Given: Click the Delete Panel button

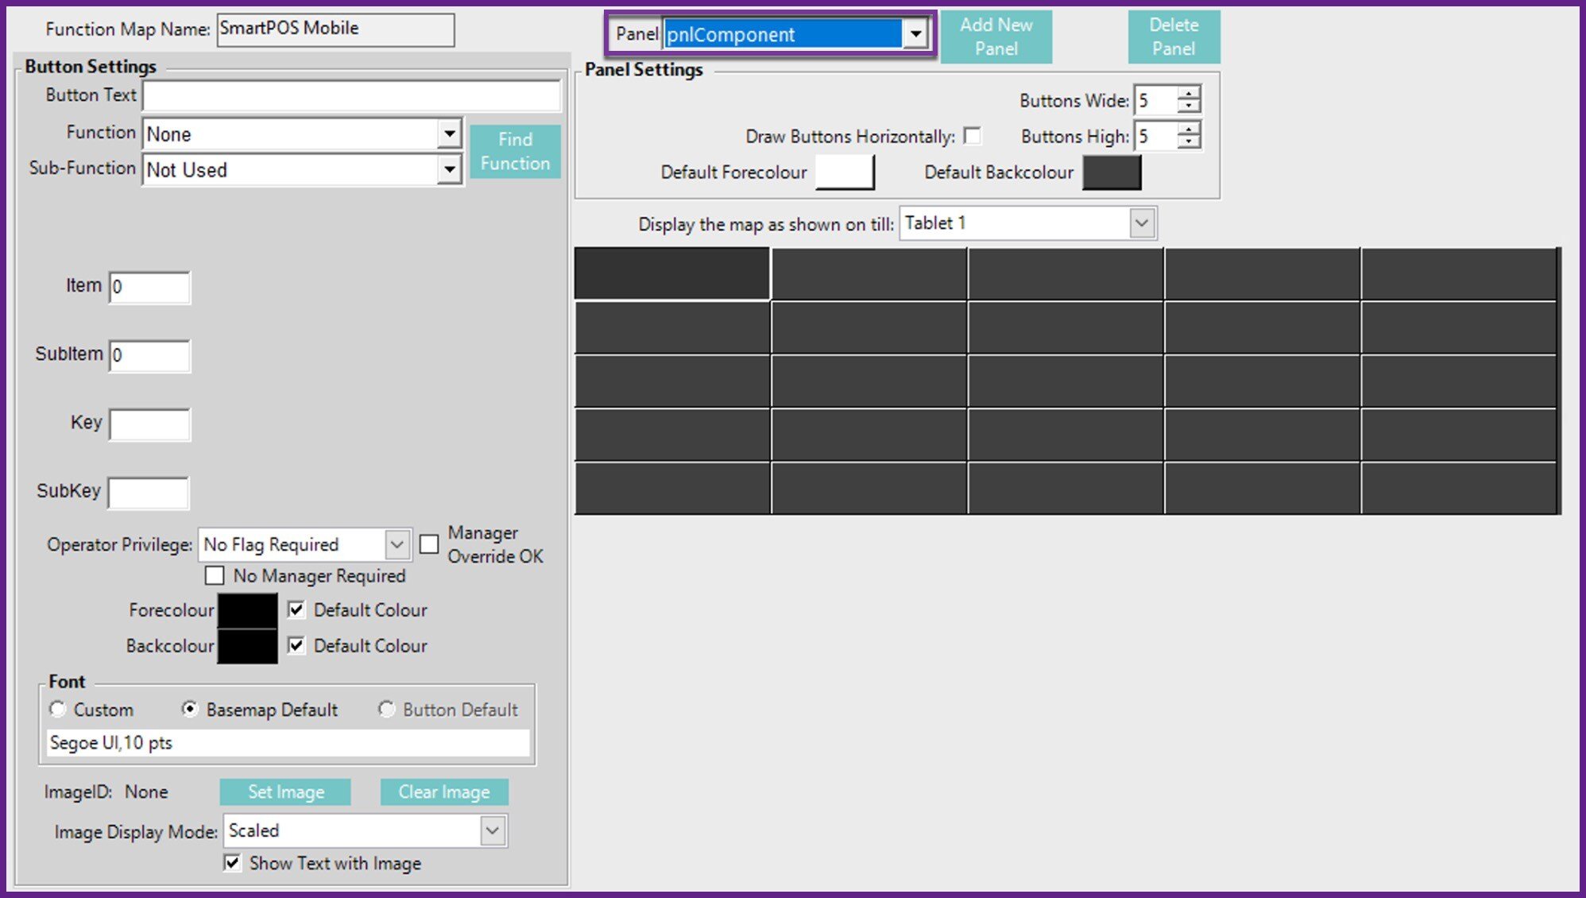Looking at the screenshot, I should (1174, 37).
